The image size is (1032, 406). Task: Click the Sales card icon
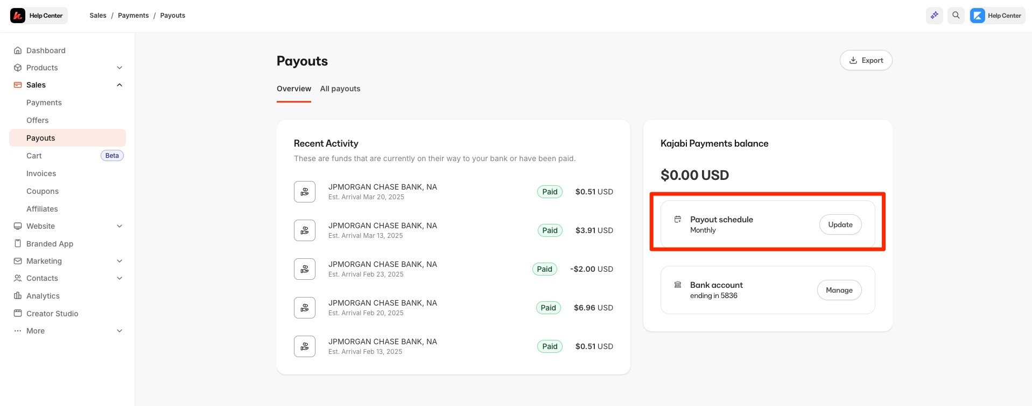(x=18, y=85)
